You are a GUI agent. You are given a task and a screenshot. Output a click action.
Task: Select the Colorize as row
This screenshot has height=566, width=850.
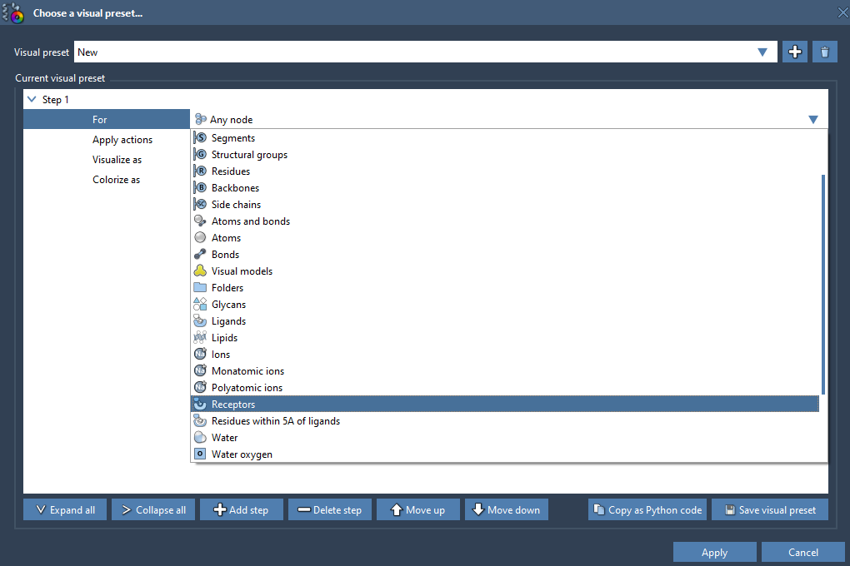coord(116,180)
